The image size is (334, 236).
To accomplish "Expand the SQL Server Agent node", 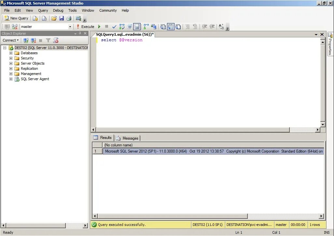I will 11,79.
